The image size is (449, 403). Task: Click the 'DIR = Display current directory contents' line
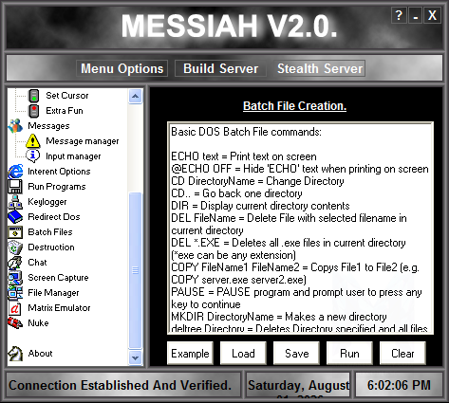260,206
